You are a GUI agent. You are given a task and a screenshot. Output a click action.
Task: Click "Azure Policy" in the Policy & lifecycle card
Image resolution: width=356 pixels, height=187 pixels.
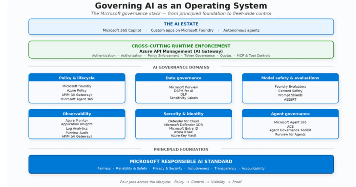[x=77, y=91]
